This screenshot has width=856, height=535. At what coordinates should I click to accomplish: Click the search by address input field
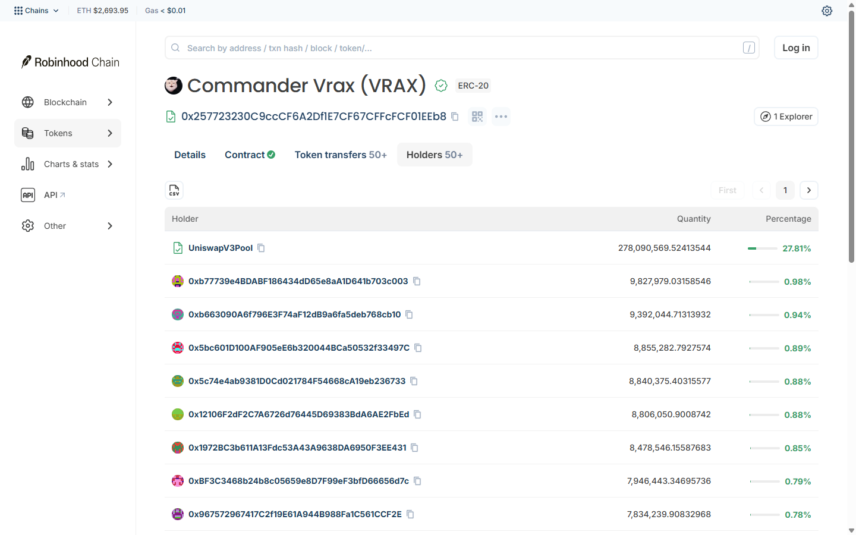coord(462,48)
